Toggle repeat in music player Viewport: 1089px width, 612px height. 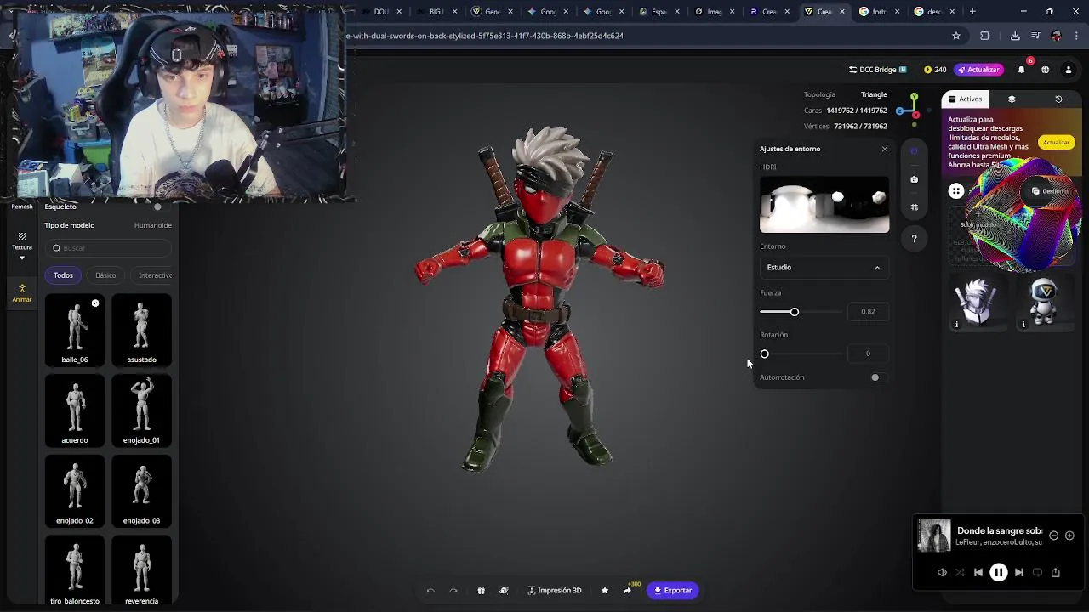click(1037, 573)
